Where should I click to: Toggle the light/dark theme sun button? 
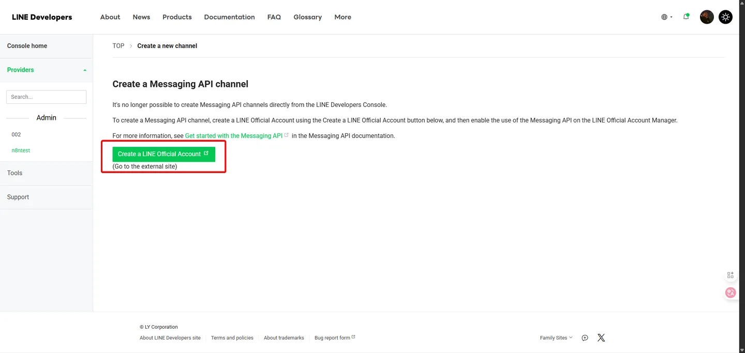click(x=726, y=17)
